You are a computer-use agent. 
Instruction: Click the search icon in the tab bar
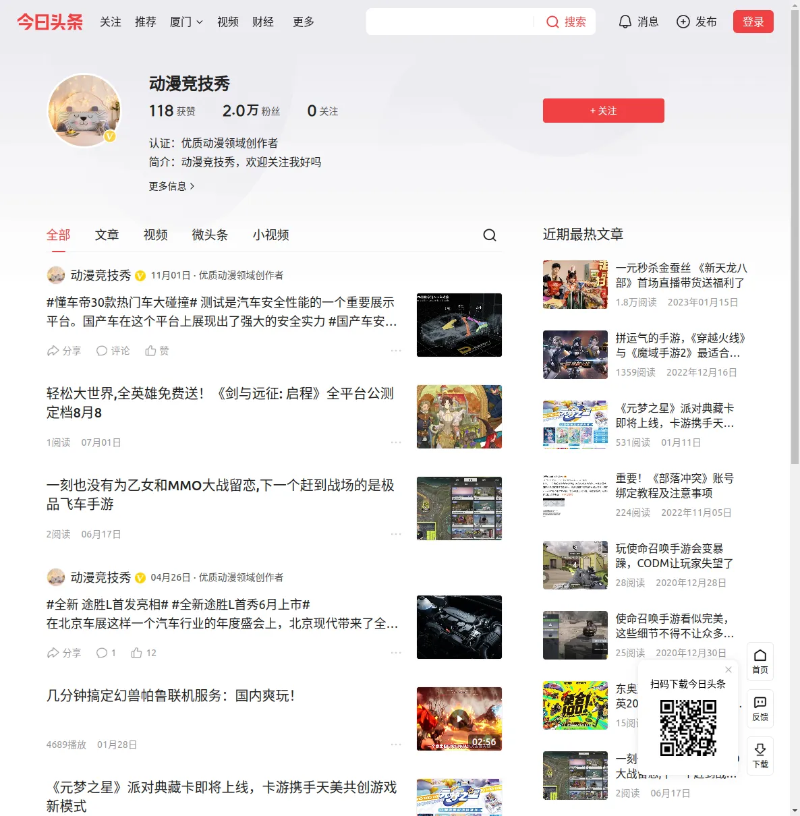coord(490,235)
